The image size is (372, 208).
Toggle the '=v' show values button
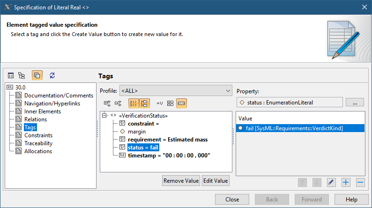159,103
